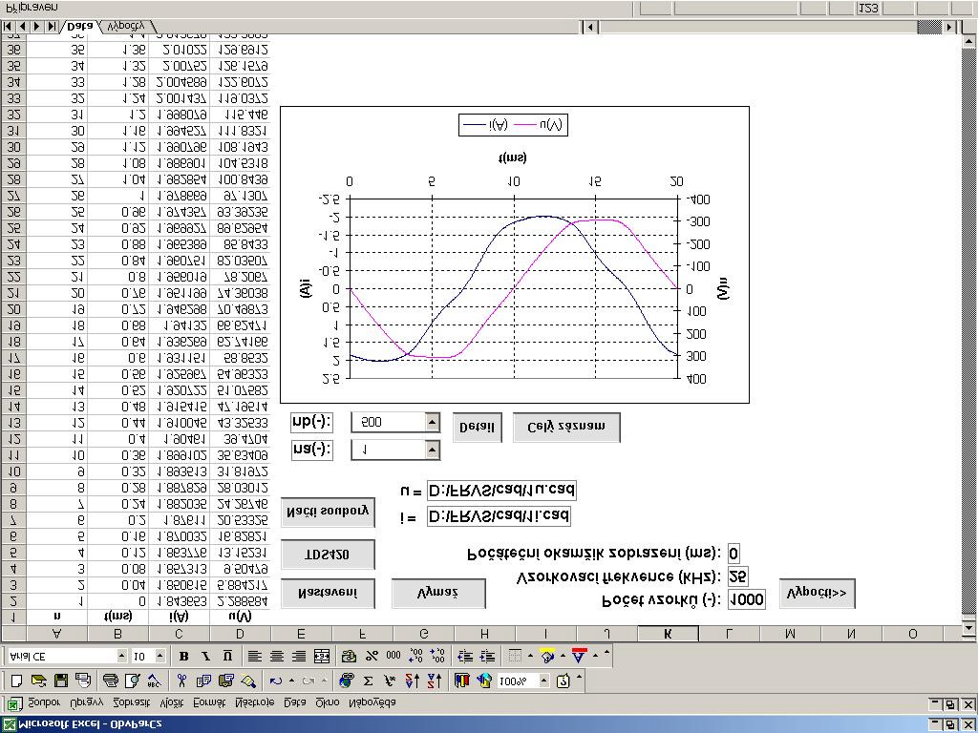The width and height of the screenshot is (978, 733).
Task: Toggle Align Right
Action: (299, 656)
